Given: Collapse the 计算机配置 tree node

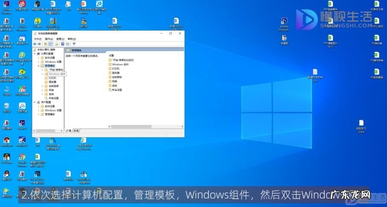Looking at the screenshot, I should 35,54.
